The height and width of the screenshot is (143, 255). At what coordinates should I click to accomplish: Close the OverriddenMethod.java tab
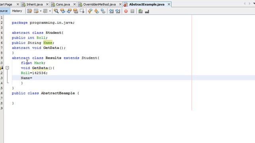[x=120, y=4]
